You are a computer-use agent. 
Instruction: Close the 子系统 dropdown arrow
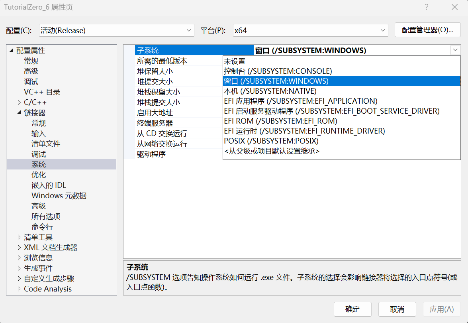point(455,50)
